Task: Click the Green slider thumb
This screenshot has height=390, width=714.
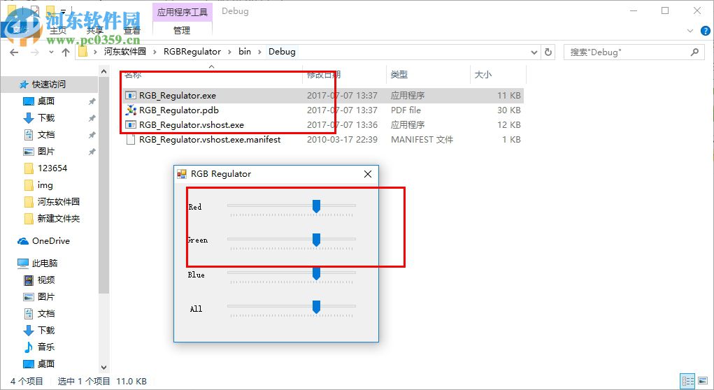Action: 316,240
